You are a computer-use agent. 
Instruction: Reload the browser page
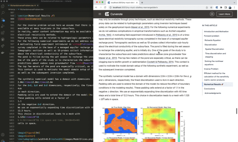click(x=105, y=7)
